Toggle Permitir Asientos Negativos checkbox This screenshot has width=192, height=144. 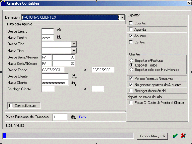pos(131,78)
